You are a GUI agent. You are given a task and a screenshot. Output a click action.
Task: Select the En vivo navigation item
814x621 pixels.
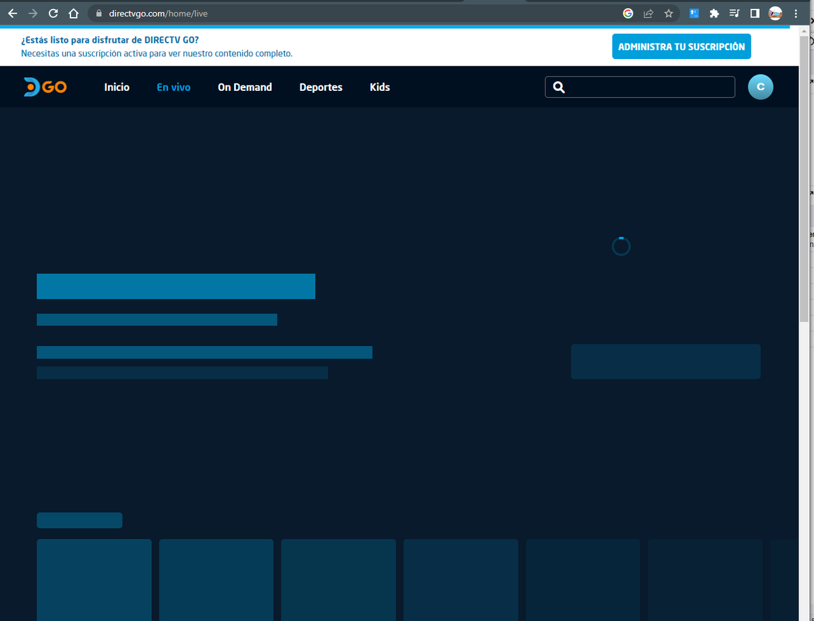[174, 87]
